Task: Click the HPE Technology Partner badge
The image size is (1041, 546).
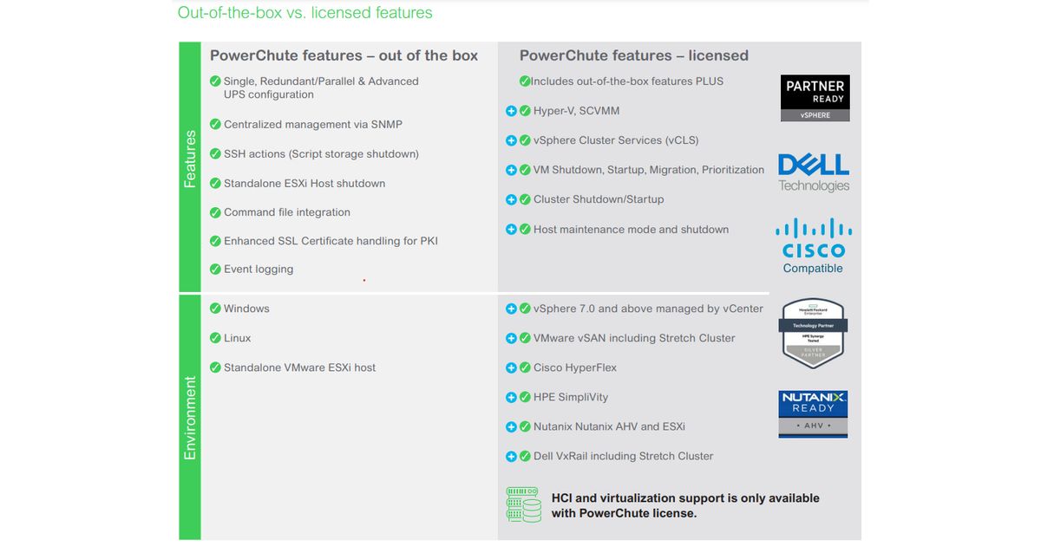Action: 813,334
